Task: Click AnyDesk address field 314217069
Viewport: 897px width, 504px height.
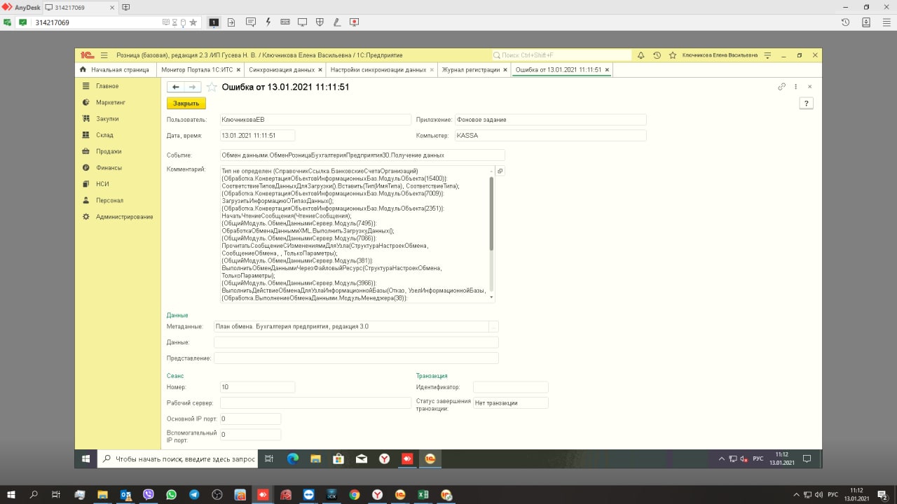Action: [98, 22]
